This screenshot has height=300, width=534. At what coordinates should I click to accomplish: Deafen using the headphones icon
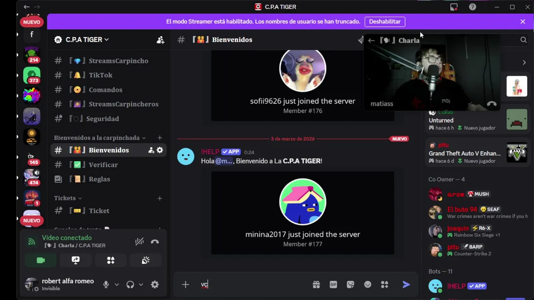point(130,285)
